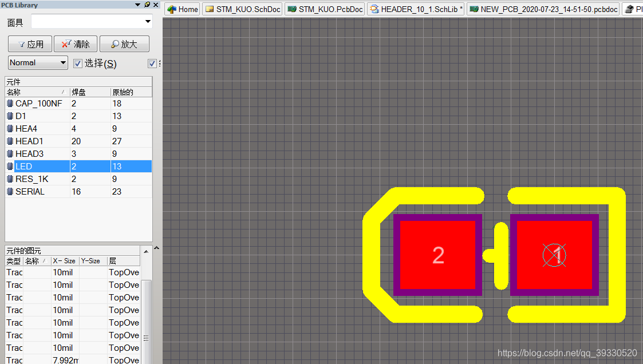643x364 pixels.
Task: Click pad count 16 for SERIAL
Action: (76, 191)
